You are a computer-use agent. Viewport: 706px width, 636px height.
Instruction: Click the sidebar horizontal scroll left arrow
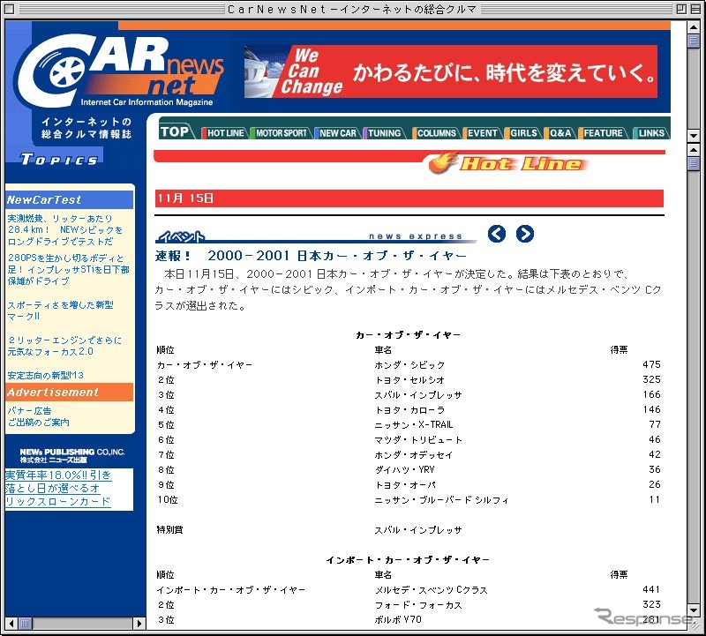pyautogui.click(x=11, y=624)
